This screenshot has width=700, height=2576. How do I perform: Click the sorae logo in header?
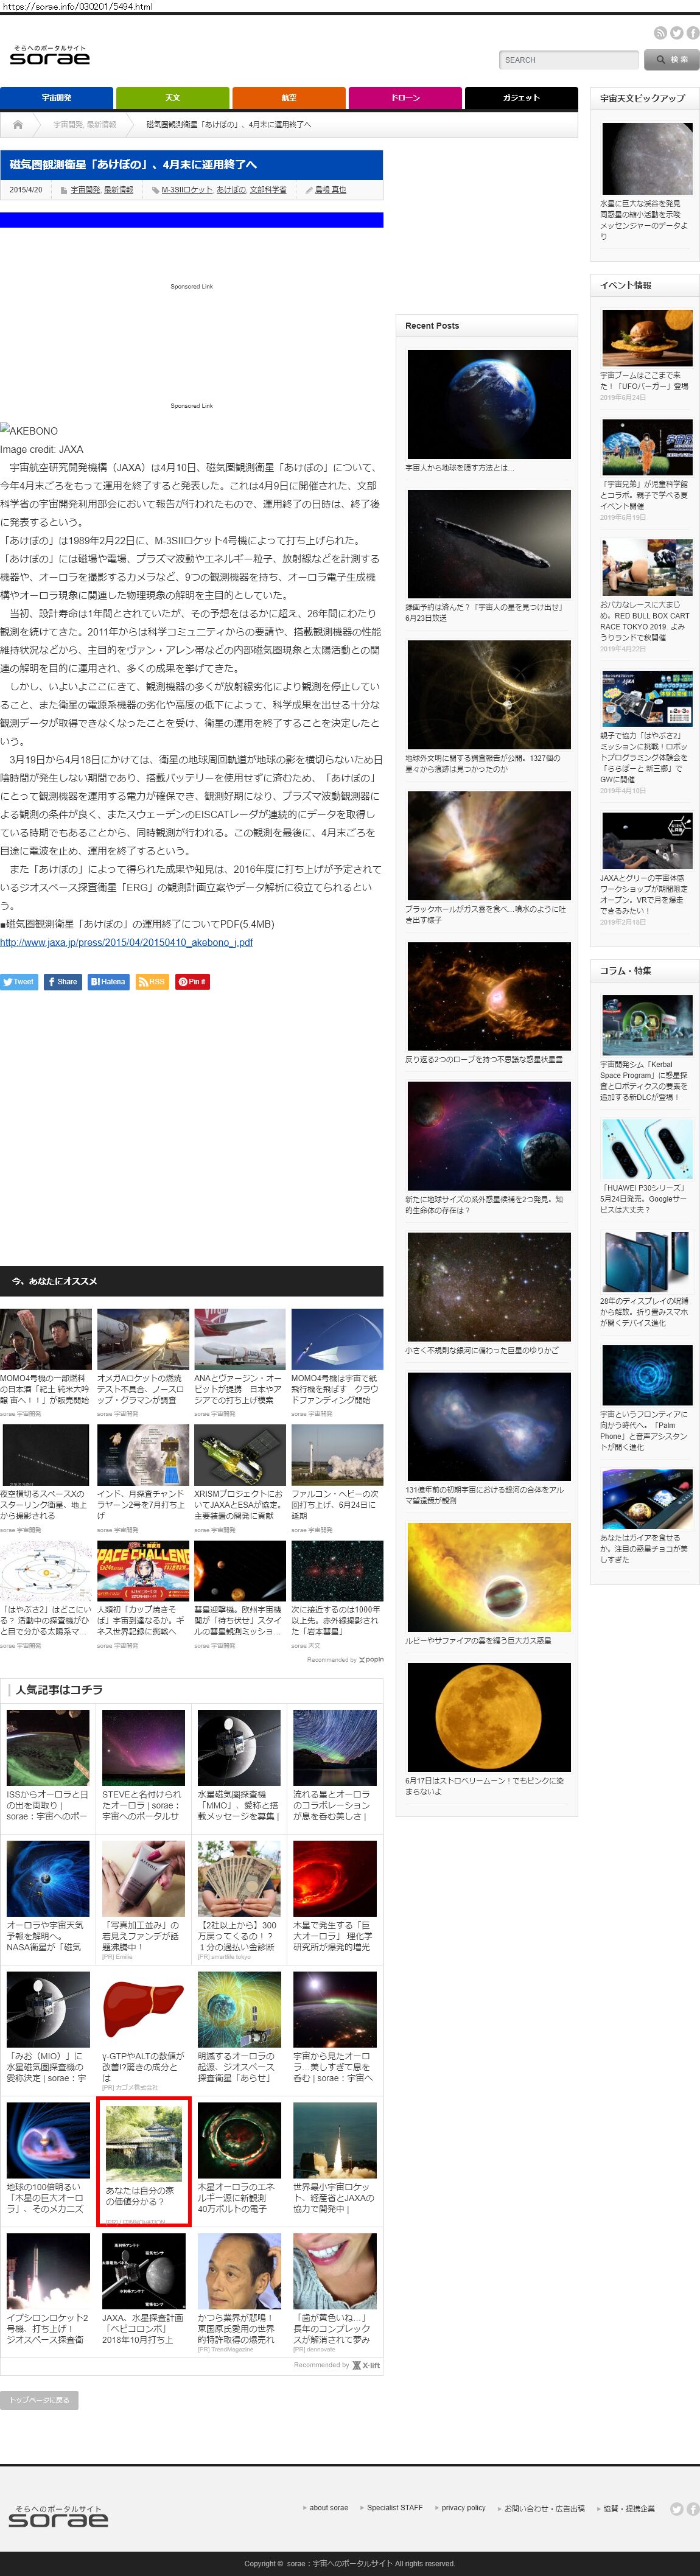click(50, 55)
